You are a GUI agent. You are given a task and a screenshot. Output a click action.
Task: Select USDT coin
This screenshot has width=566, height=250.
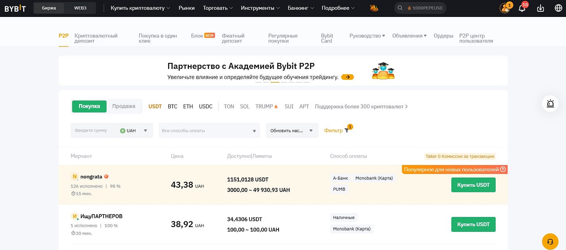(155, 106)
